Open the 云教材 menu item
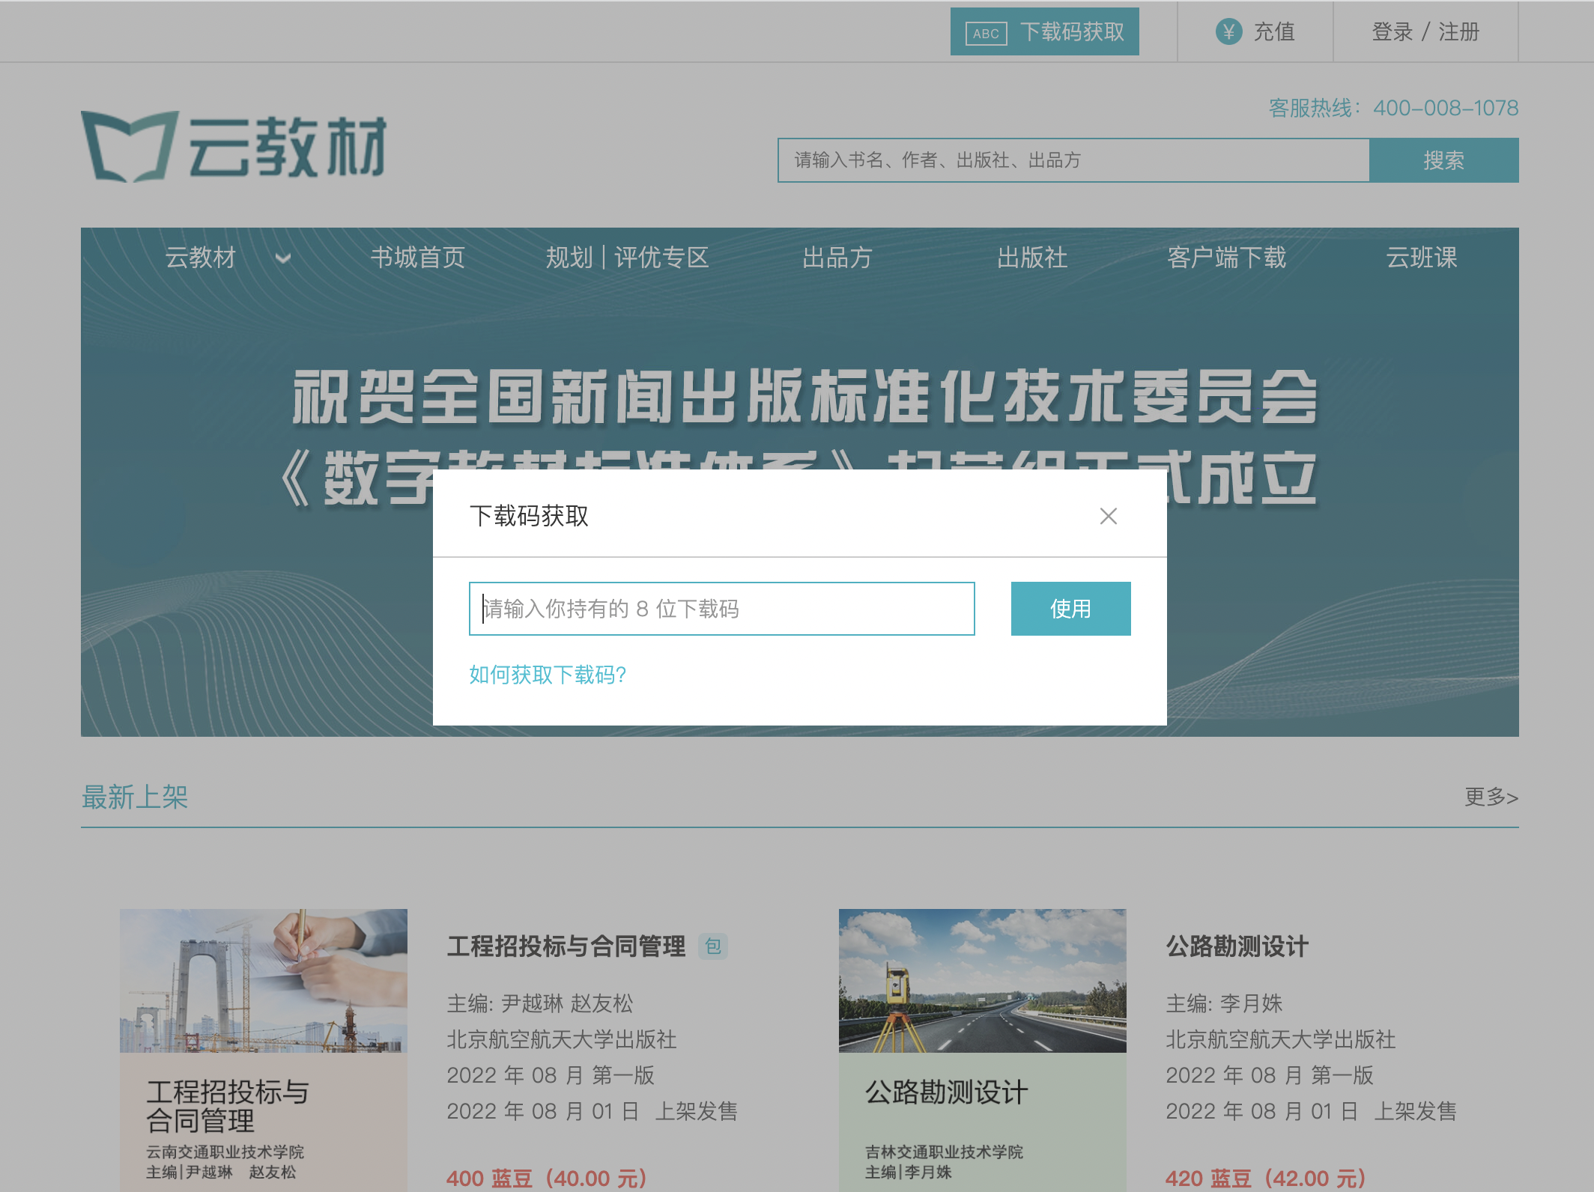 tap(201, 258)
